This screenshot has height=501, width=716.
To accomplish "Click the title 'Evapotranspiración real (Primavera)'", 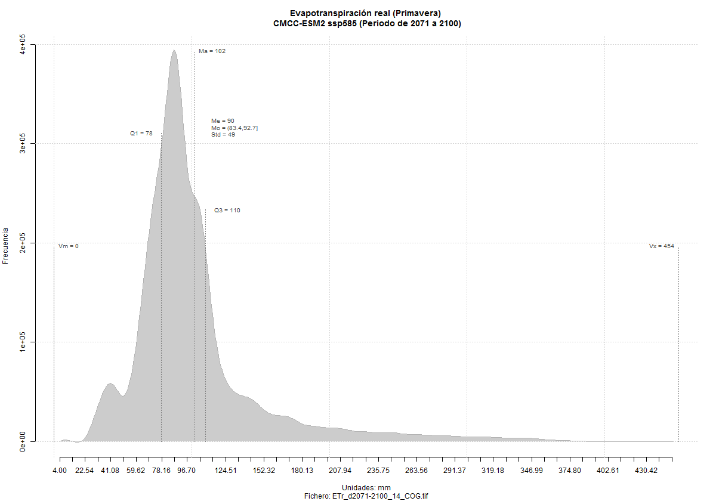I will (366, 13).
